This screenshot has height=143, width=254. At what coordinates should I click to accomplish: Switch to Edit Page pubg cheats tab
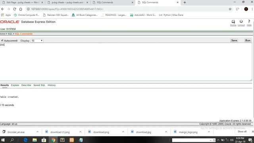point(22,2)
